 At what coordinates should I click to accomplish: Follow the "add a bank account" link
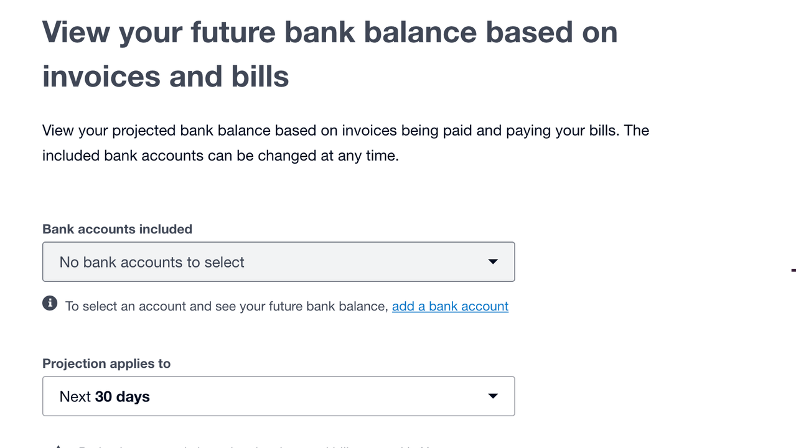[450, 306]
